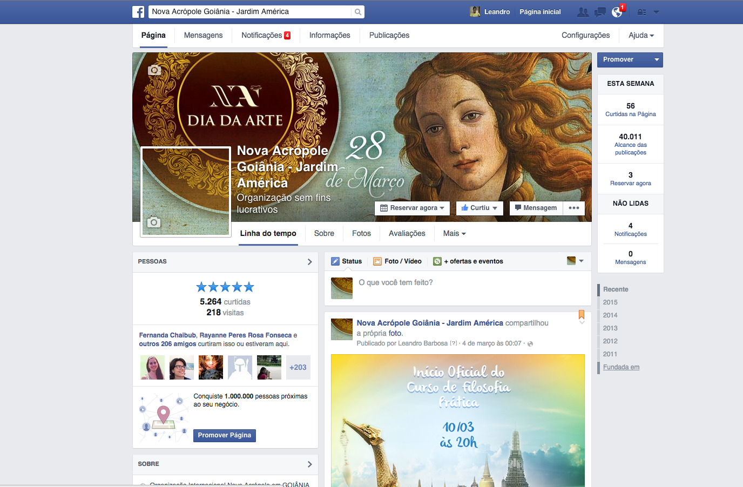Screen dimensions: 743x487
Task: Open the Promover dropdown
Action: (x=630, y=59)
